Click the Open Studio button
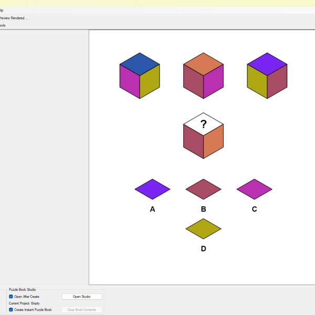The image size is (315, 315). pyautogui.click(x=82, y=297)
